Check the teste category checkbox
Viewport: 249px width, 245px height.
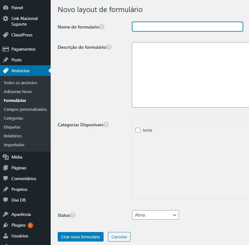pos(138,130)
